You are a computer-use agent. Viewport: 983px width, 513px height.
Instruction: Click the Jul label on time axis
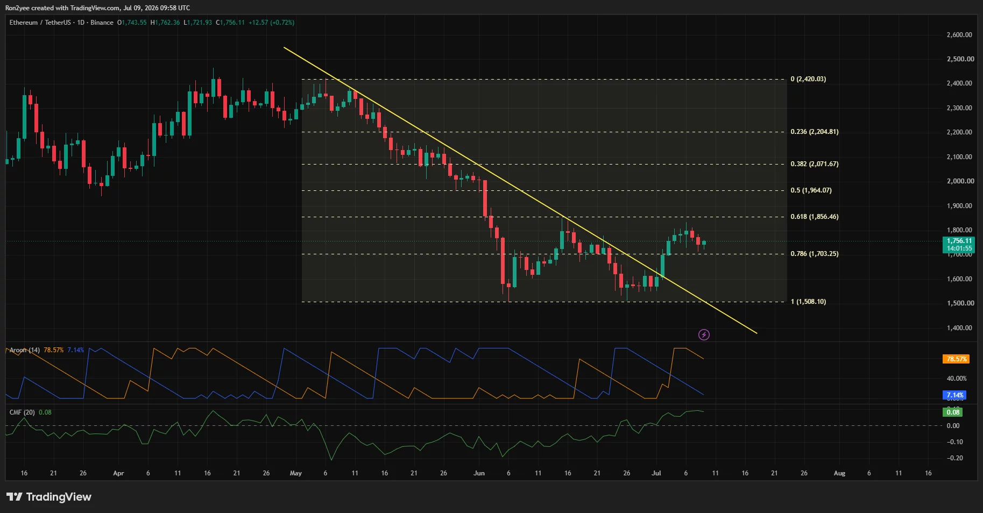tap(656, 473)
